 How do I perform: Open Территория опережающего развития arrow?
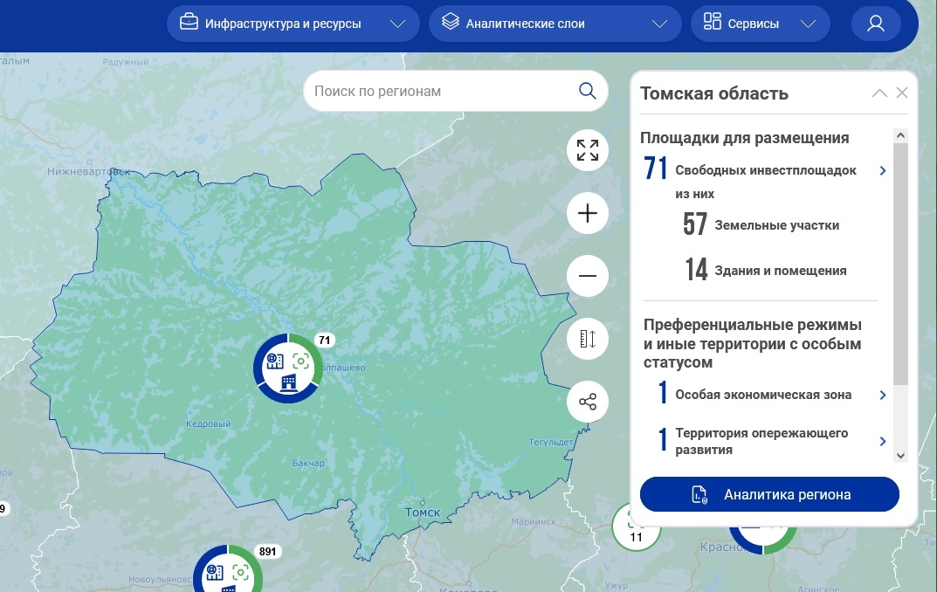point(883,442)
